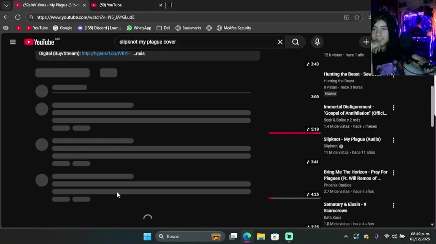The width and height of the screenshot is (436, 244).
Task: Click the tray microphone icon
Action: point(377,237)
